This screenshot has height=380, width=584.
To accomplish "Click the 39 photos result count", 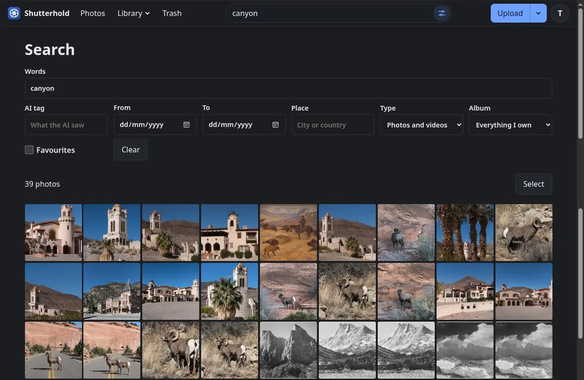I will point(42,184).
